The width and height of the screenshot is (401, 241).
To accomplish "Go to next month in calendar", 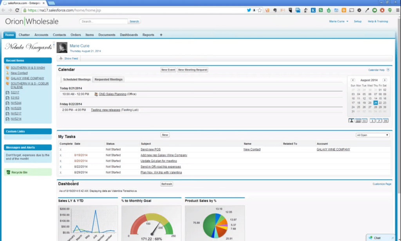I will (385, 80).
